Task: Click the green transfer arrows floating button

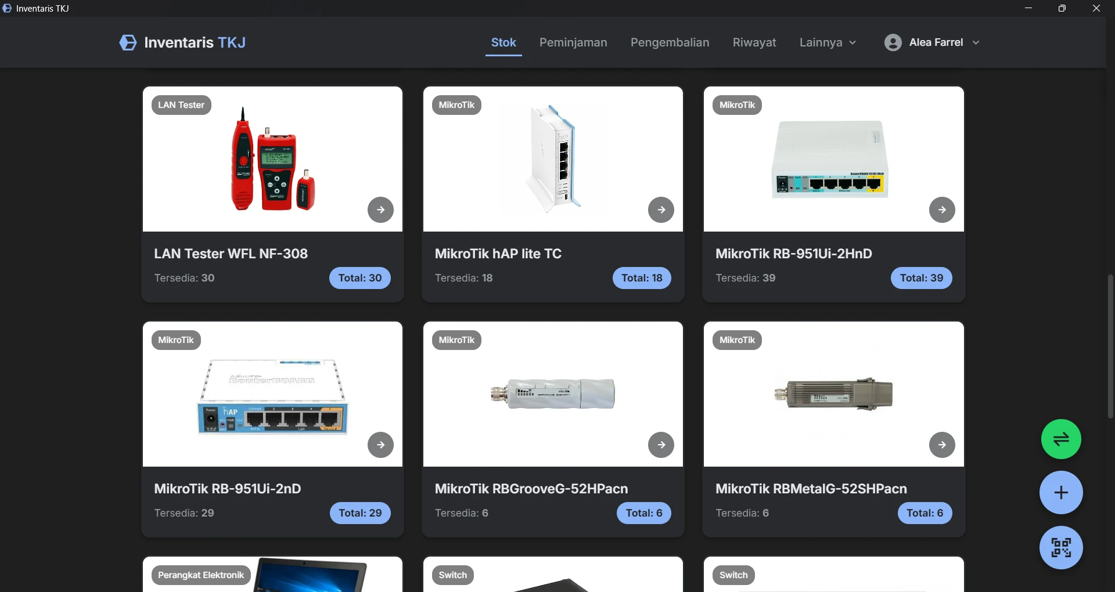Action: (1061, 439)
